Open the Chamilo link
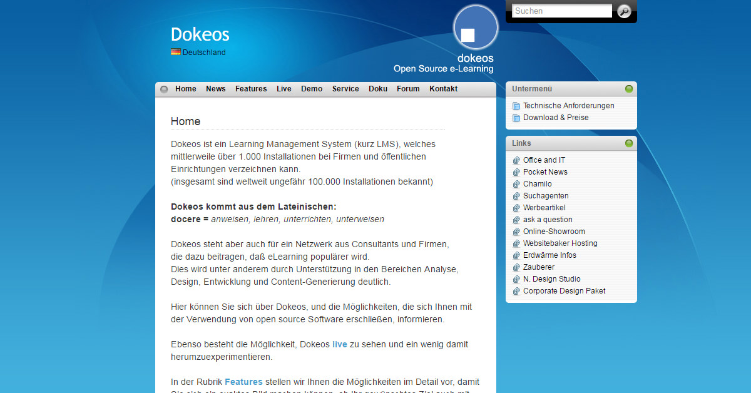 (538, 184)
